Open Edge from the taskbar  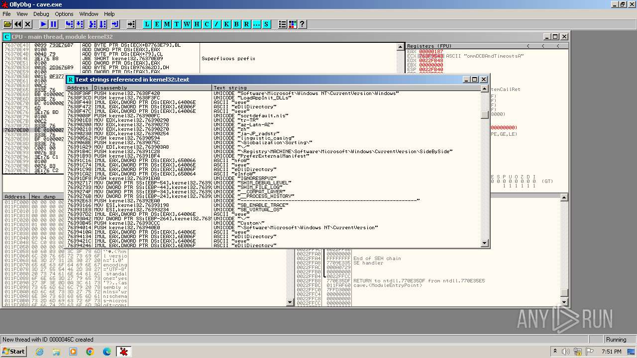point(106,352)
